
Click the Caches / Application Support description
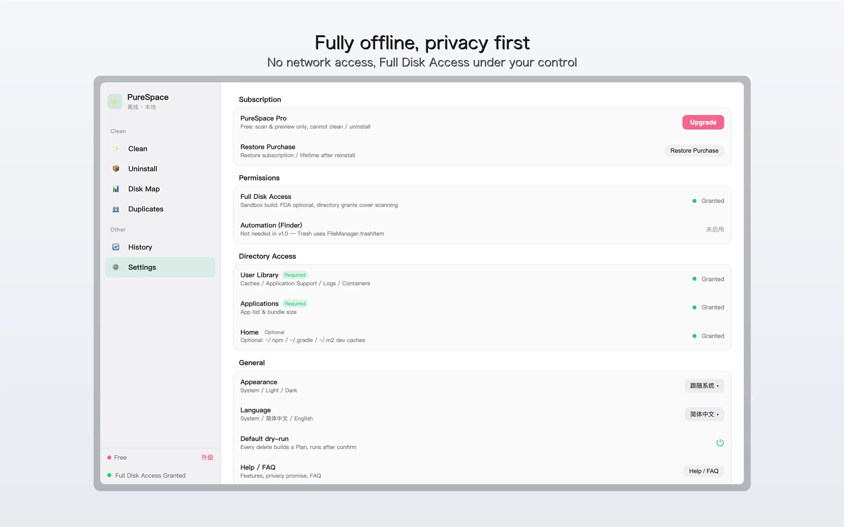(305, 283)
